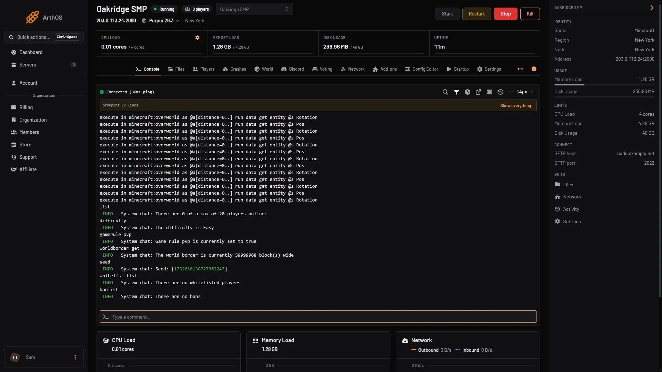Image resolution: width=662 pixels, height=372 pixels.
Task: Switch to the Files tab
Action: (x=176, y=69)
